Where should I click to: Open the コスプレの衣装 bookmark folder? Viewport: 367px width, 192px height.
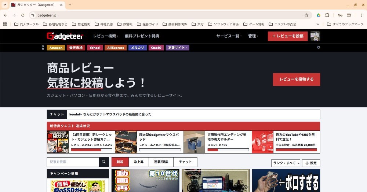(x=283, y=24)
